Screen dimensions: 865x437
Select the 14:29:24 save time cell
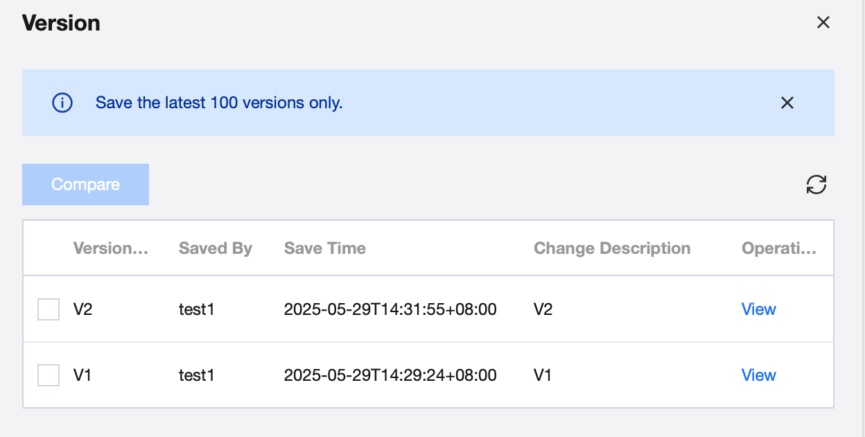[x=390, y=375]
